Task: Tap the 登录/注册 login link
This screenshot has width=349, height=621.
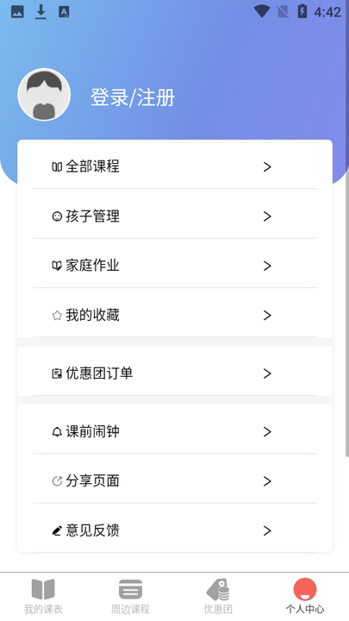Action: (133, 97)
